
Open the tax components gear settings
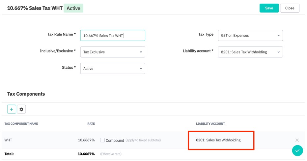pyautogui.click(x=21, y=109)
